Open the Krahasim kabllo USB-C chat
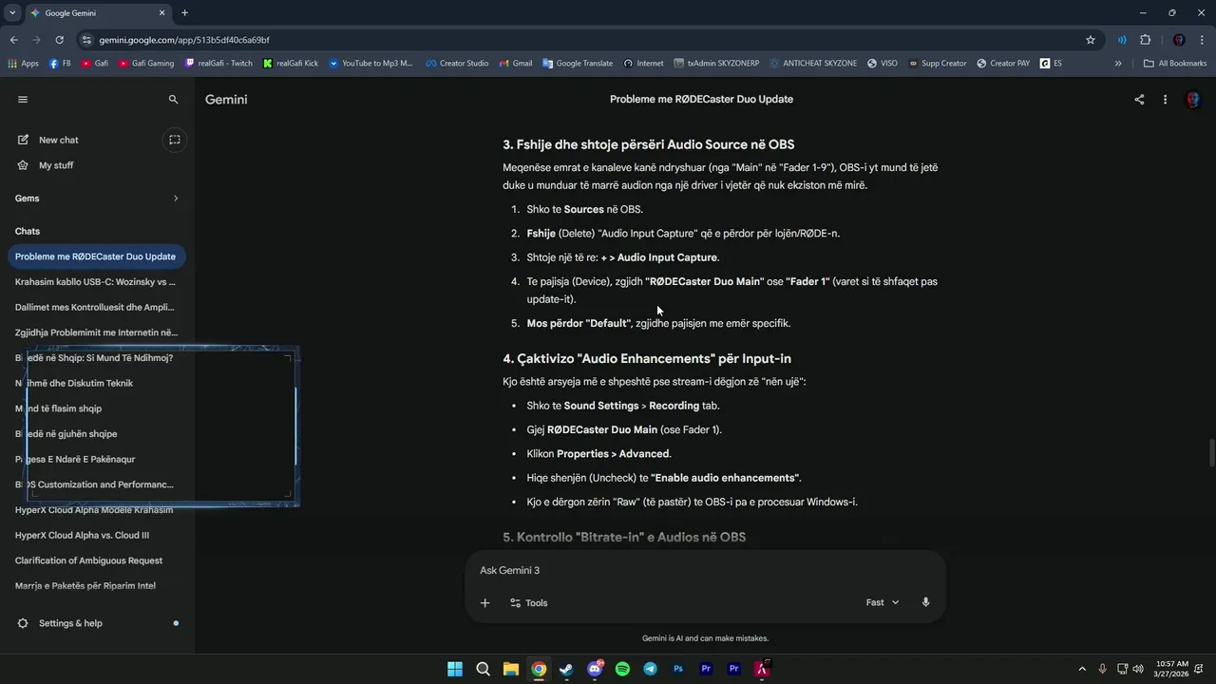The image size is (1216, 684). 95,282
